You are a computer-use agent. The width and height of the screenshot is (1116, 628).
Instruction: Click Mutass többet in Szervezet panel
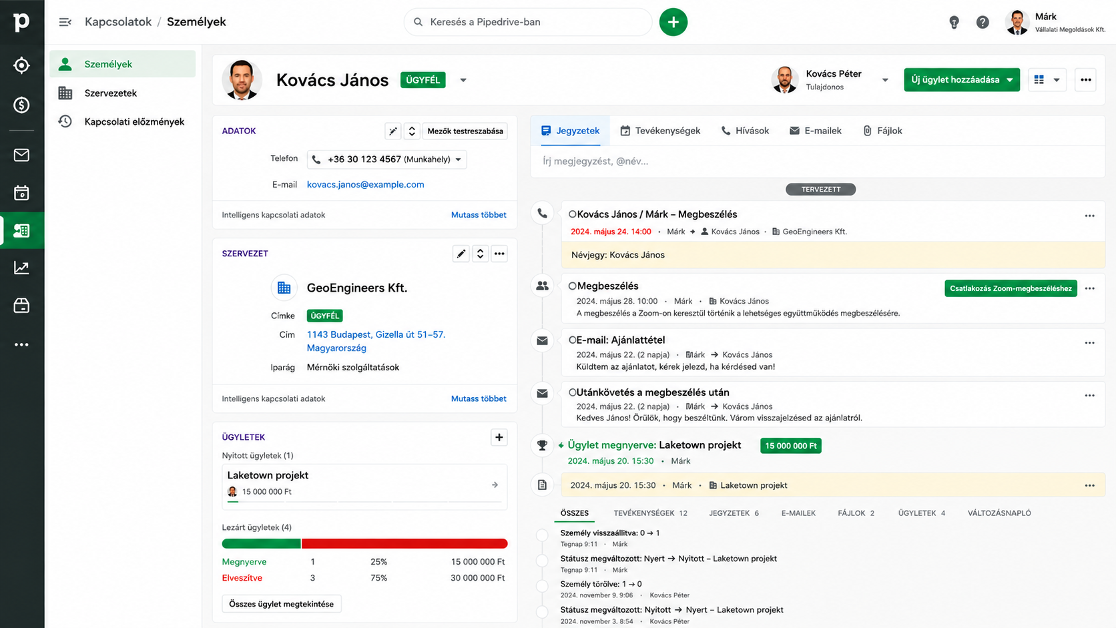479,398
